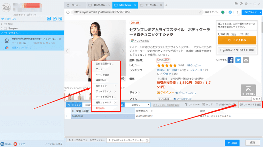Click the Skype icon
Viewport: 263px width, 147px height.
(3, 144)
